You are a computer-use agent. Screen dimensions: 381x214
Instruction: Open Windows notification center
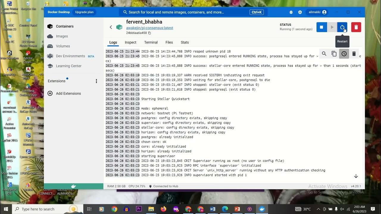click(373, 209)
